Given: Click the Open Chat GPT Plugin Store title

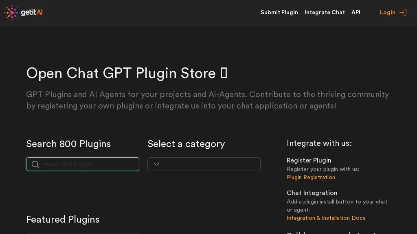Looking at the screenshot, I should coord(121,74).
